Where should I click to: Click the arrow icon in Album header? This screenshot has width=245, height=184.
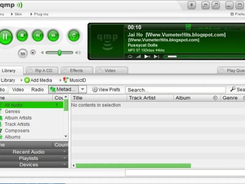[215, 98]
